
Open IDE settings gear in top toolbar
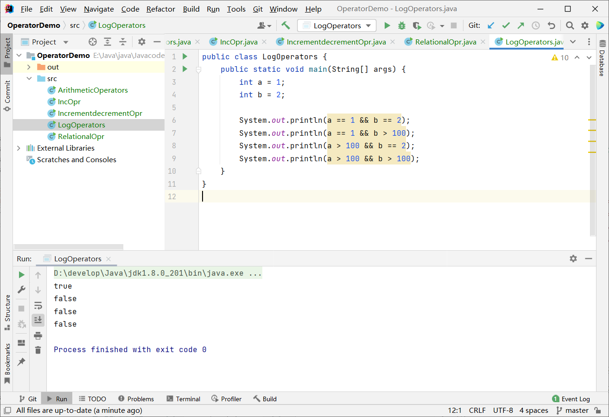(585, 25)
